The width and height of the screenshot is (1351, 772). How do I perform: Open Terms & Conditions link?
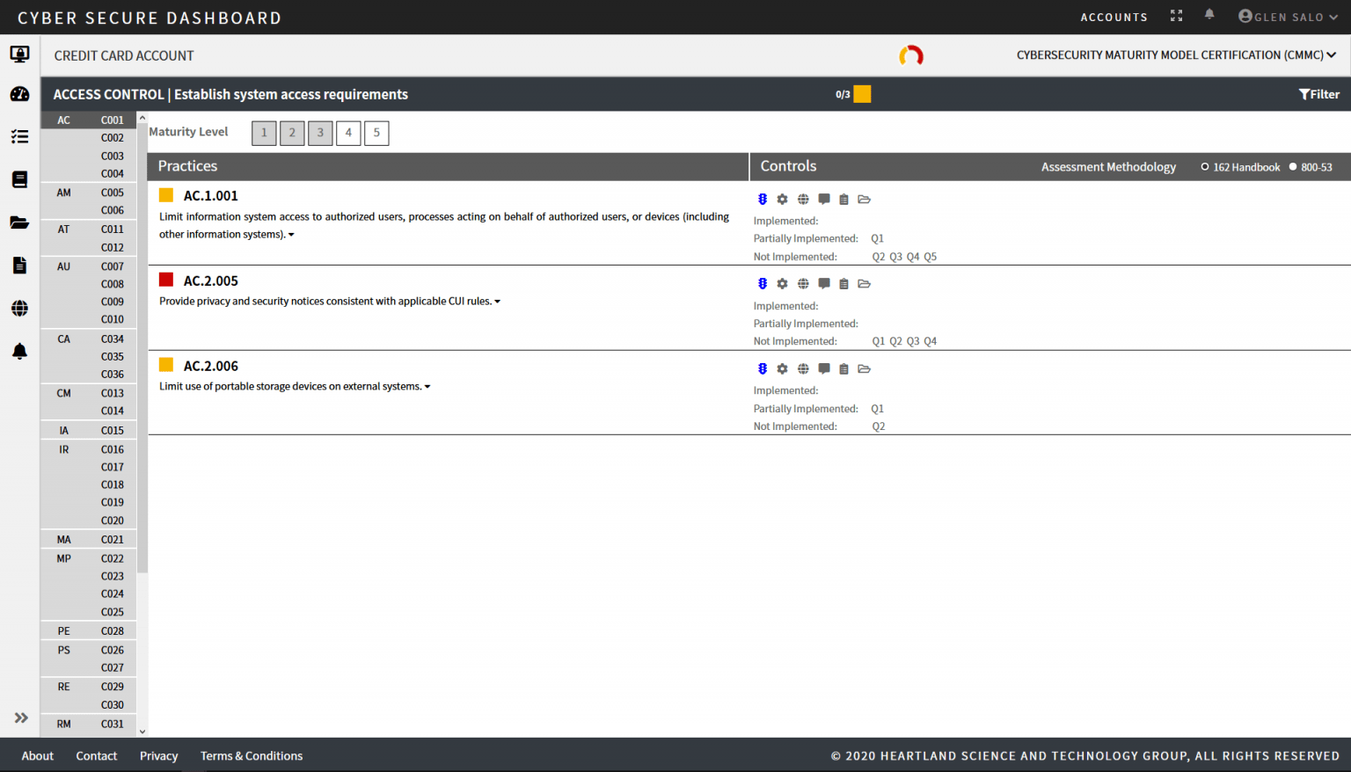[x=252, y=756]
